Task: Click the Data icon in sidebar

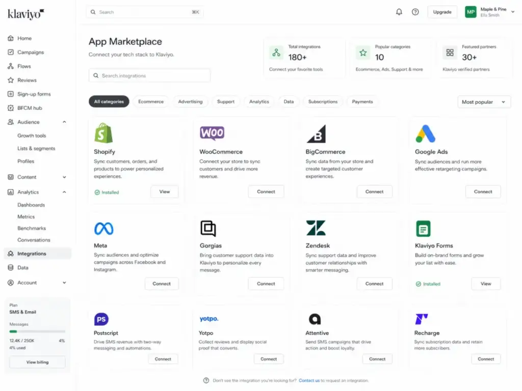Action: [11, 268]
